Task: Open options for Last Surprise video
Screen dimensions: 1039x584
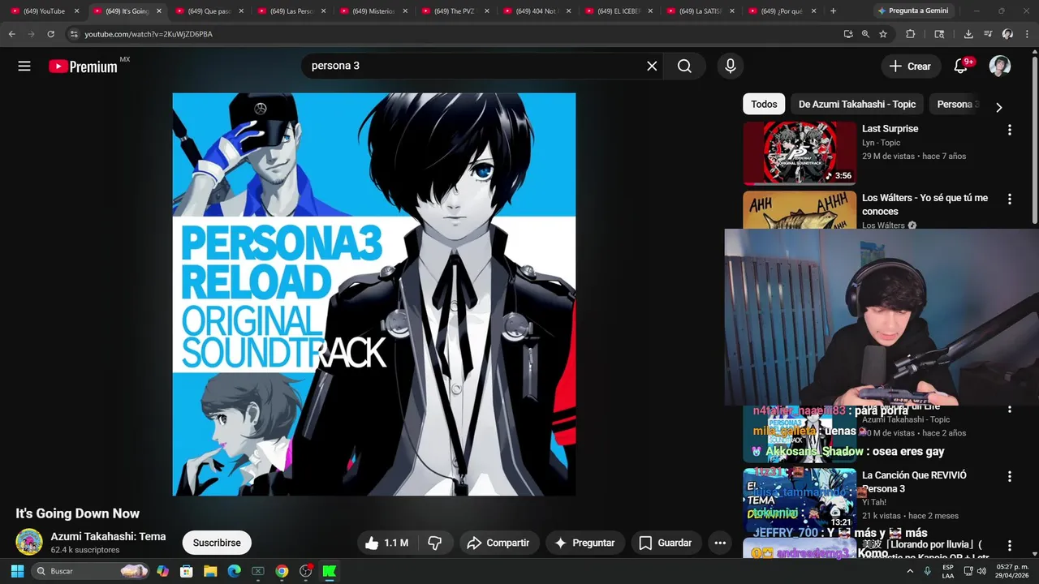Action: [x=1010, y=130]
